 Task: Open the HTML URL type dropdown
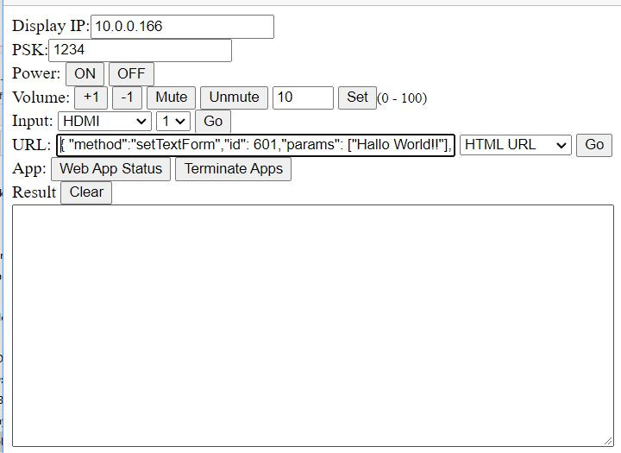click(515, 145)
